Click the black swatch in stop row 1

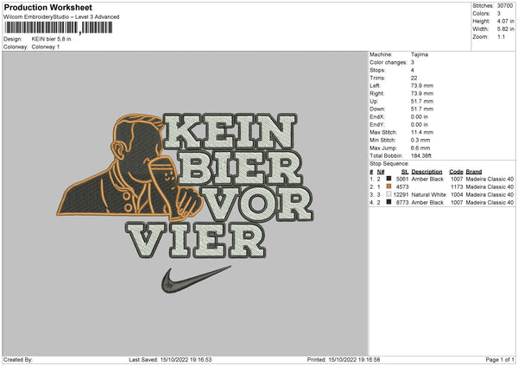(388, 179)
